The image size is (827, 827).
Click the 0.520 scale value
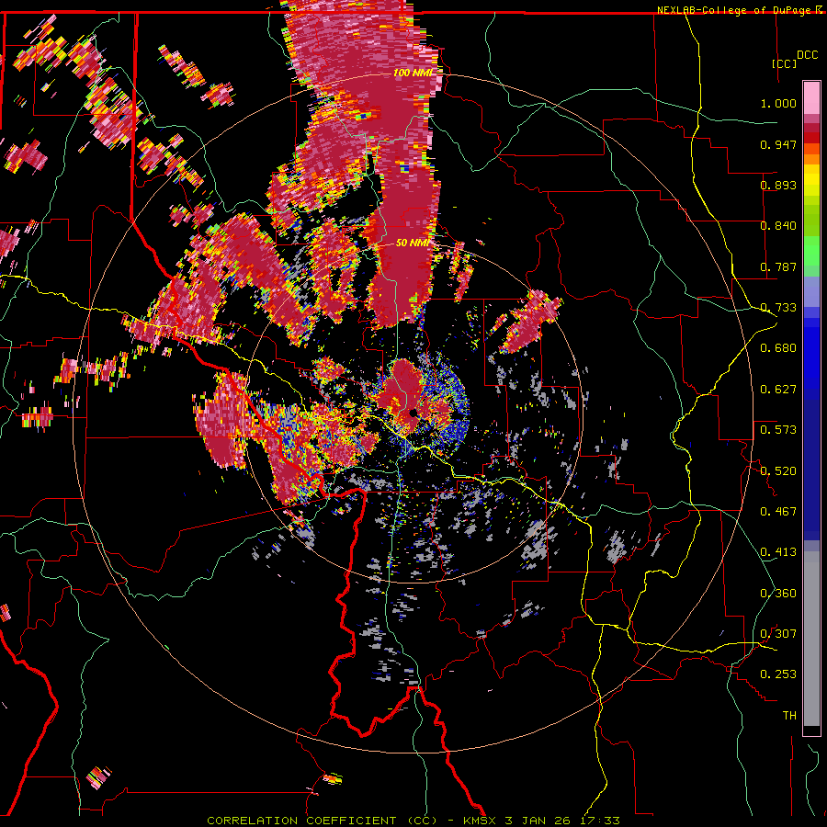(x=778, y=471)
